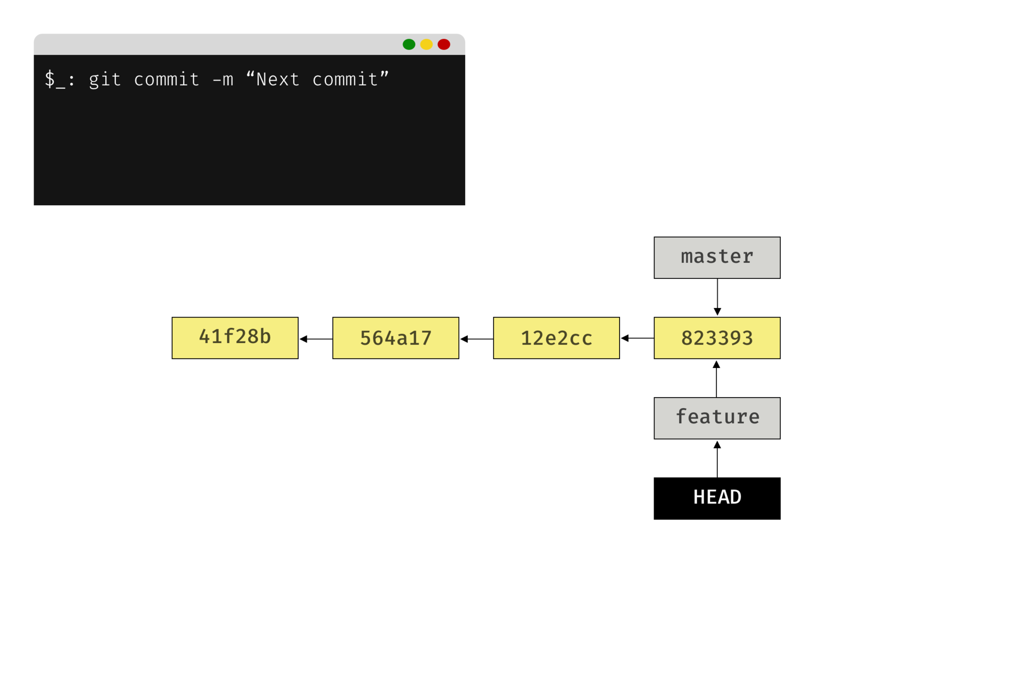
Task: Click commit box 823393
Action: click(x=717, y=337)
